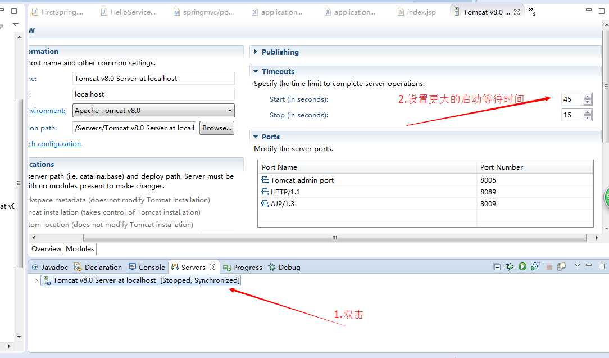Start the server in profile mode icon
The width and height of the screenshot is (609, 358).
(x=535, y=266)
